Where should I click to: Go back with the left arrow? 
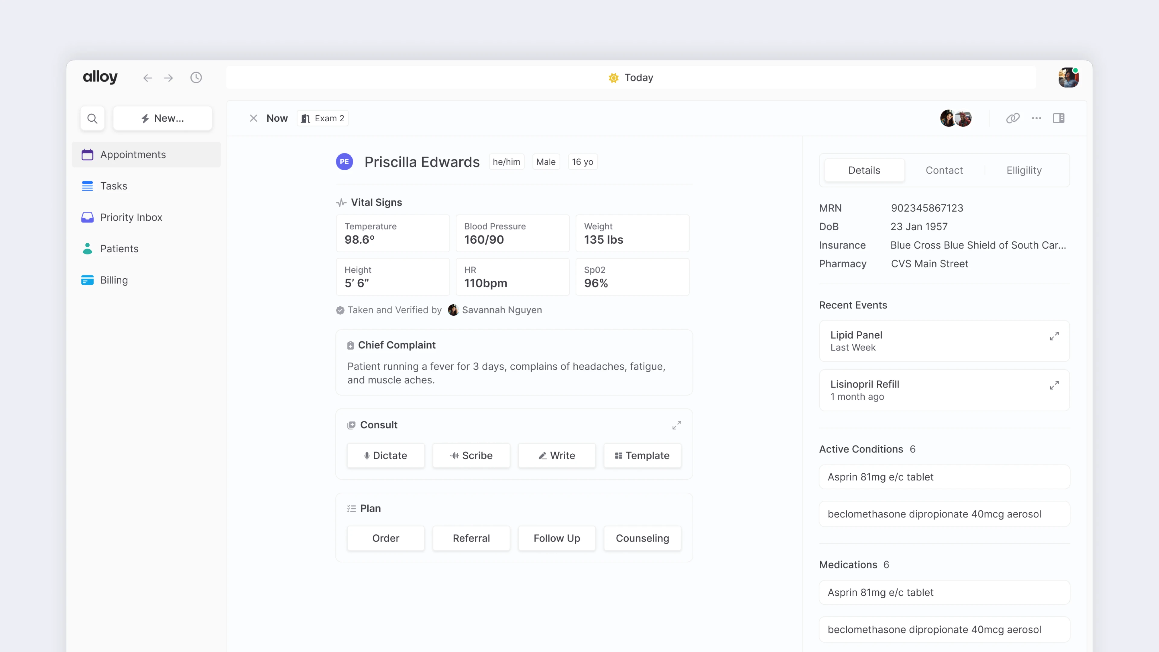(x=148, y=78)
